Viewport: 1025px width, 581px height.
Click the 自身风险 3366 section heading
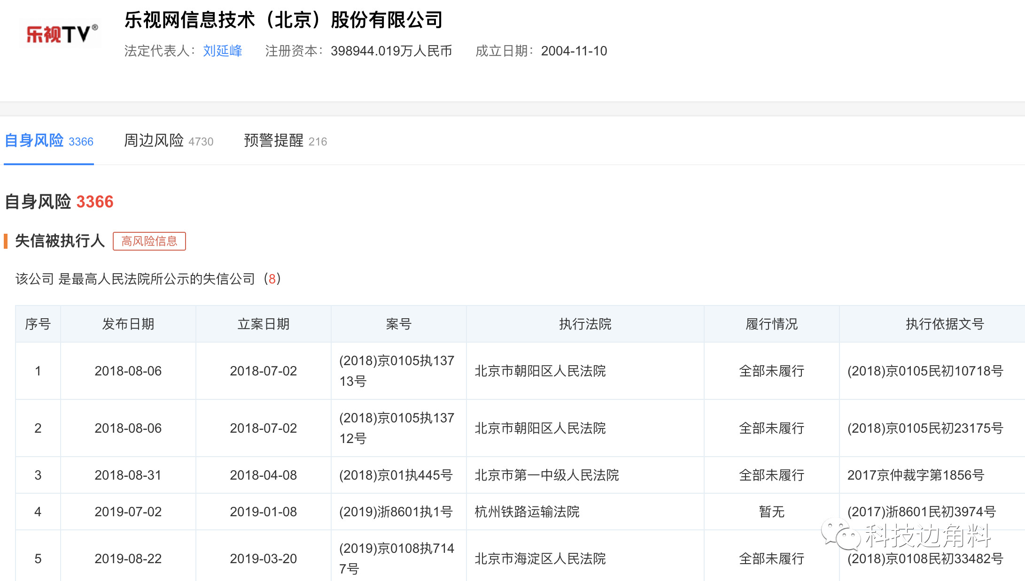59,202
